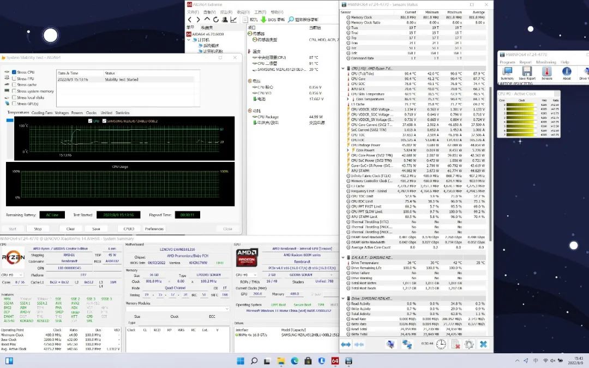Open the CPU #0 dropdown in System Summary
This screenshot has width=589, height=368.
13,275
